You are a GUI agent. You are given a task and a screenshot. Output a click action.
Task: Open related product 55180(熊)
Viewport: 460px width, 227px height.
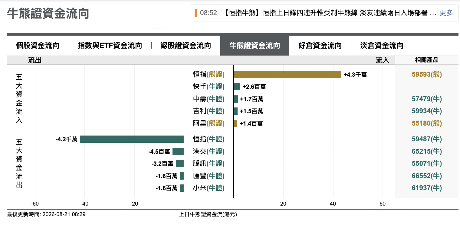pos(427,123)
